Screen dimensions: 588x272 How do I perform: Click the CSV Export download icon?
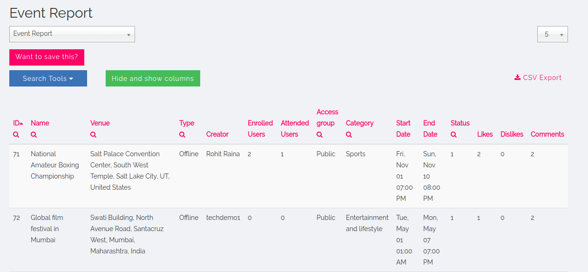click(517, 78)
